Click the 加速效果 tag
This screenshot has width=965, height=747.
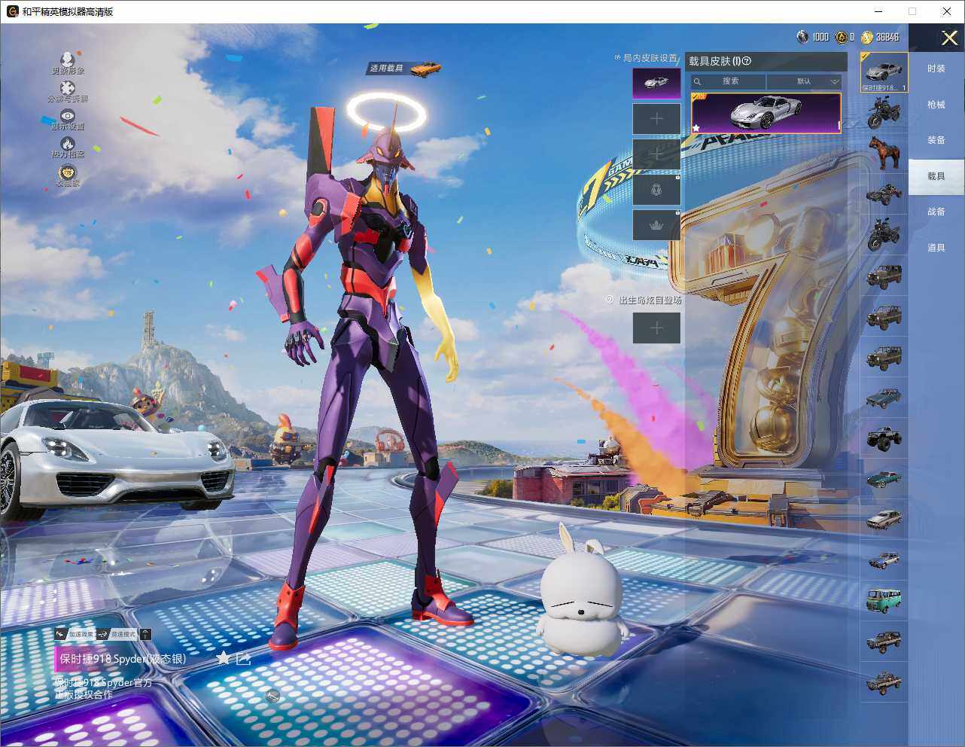tap(75, 634)
